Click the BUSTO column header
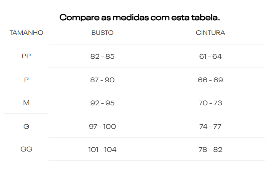Screen dimensions: 268x175 tap(102, 33)
